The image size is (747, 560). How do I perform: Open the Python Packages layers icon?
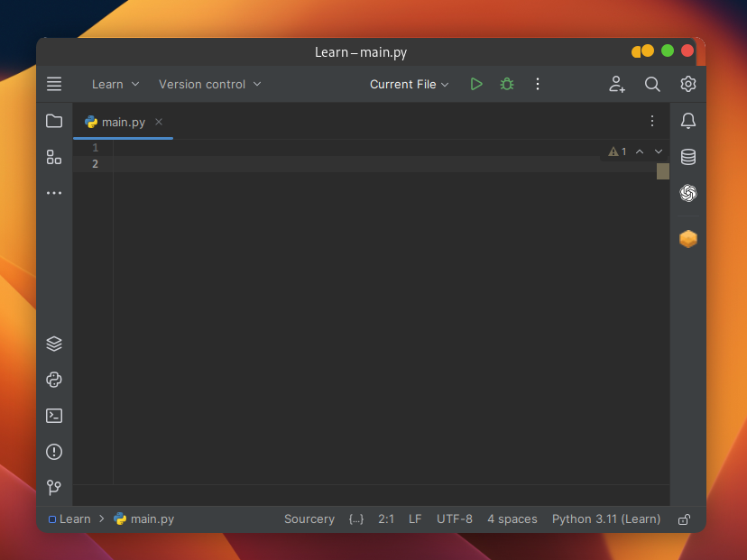(54, 344)
